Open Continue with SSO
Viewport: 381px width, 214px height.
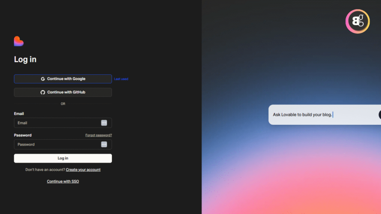pos(63,181)
